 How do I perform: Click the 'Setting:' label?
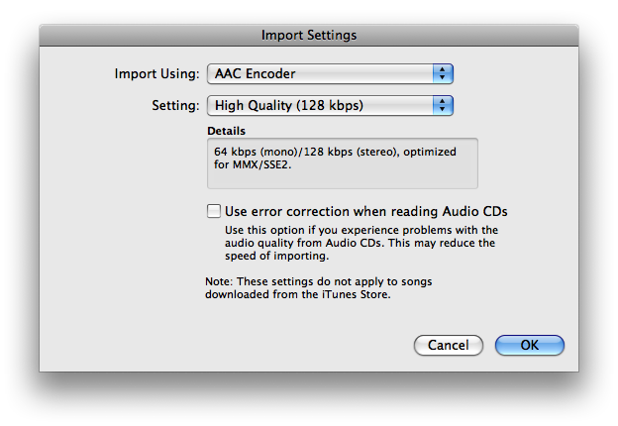pos(175,105)
